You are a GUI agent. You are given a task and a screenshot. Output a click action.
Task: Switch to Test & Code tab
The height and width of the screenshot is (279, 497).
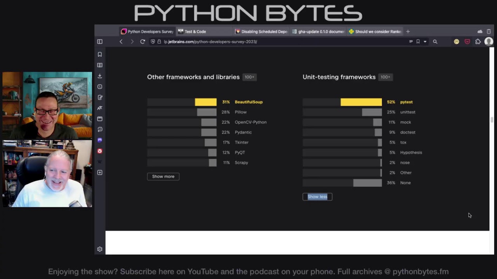[x=204, y=31]
